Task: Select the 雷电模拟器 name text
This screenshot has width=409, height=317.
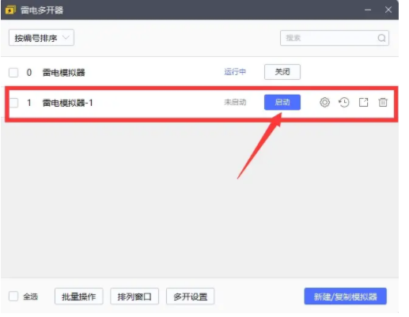Action: 64,73
